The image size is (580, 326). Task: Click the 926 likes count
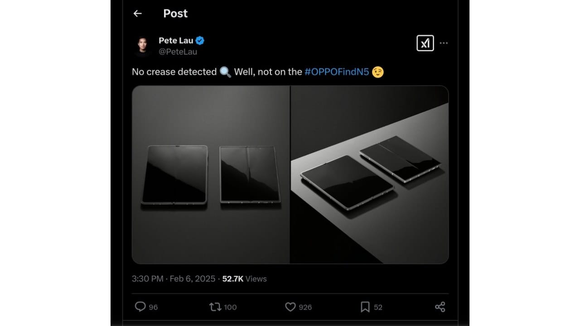(x=305, y=307)
